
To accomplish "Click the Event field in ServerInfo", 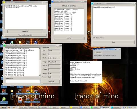I will click(x=54, y=70).
